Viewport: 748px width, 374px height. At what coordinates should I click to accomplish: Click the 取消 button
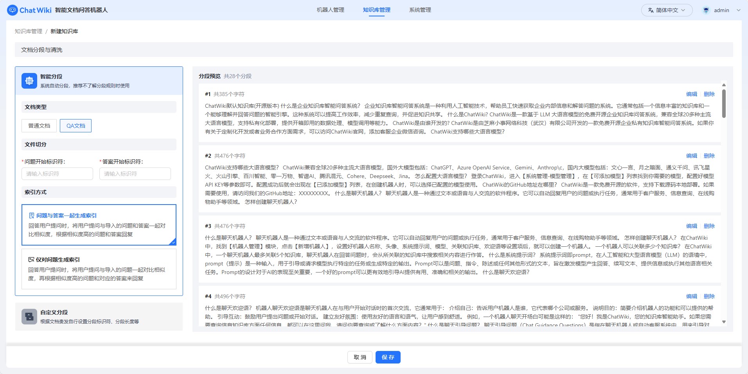tap(360, 357)
